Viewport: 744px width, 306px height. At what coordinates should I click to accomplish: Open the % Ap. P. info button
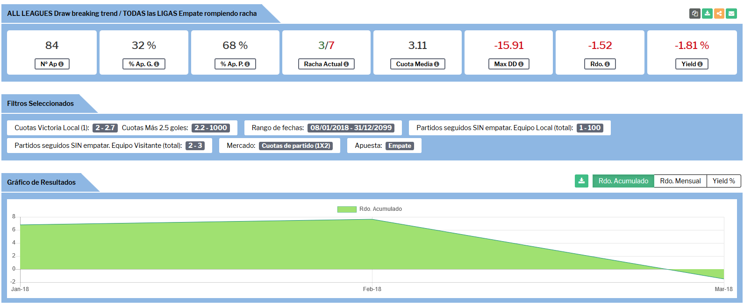point(235,64)
